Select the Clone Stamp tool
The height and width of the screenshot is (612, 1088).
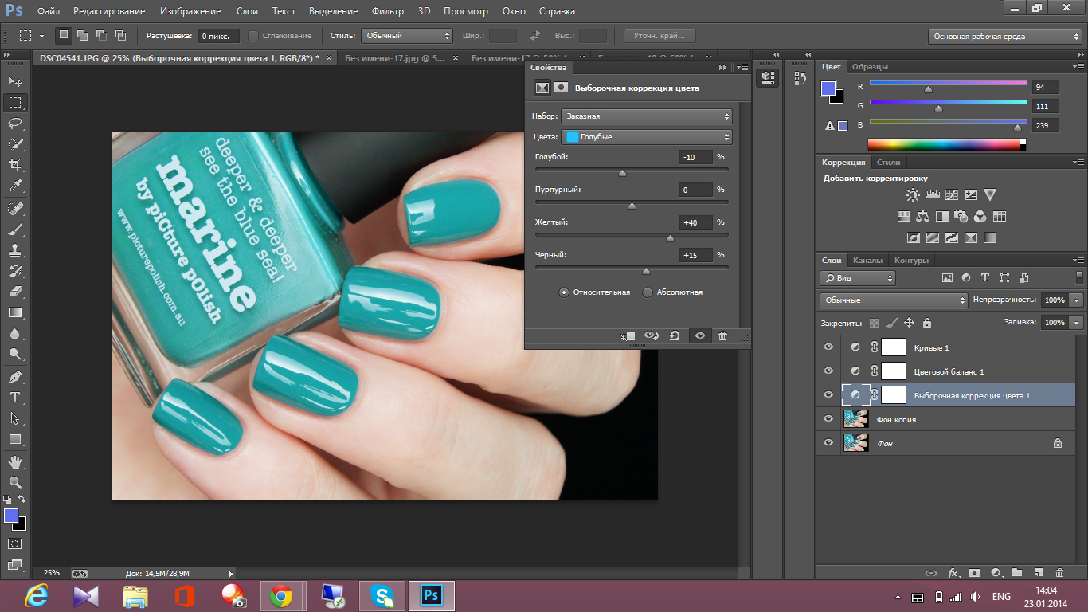coord(15,250)
